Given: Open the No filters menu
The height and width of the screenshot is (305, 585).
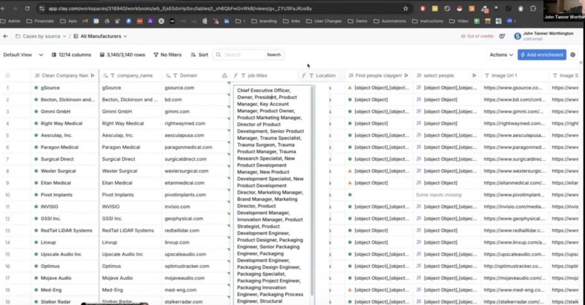Looking at the screenshot, I should (167, 55).
